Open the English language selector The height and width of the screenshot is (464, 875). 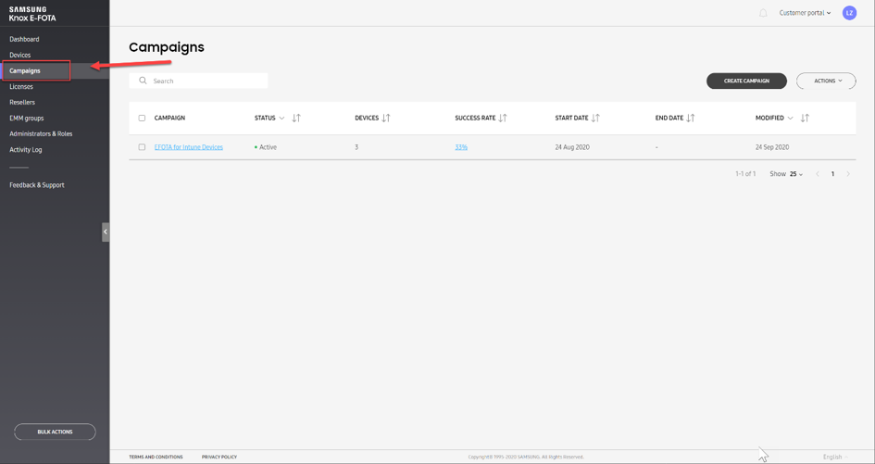click(835, 457)
